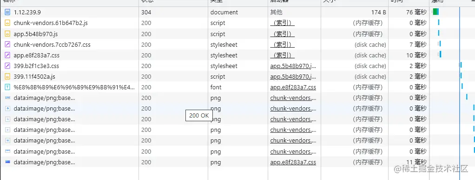Click the (disk cache) size of app.e8f283a7.css
The height and width of the screenshot is (180, 475).
(x=370, y=56)
